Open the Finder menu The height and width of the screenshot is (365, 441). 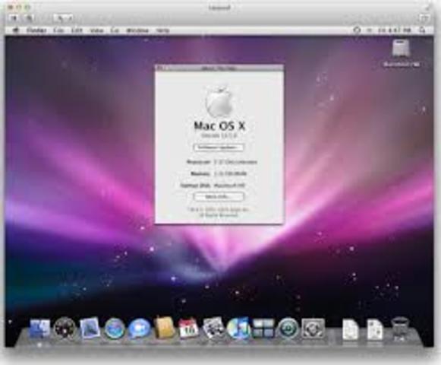click(36, 30)
